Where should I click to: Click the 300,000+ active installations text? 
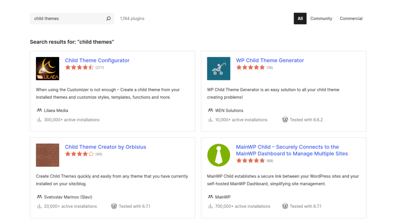pos(72,120)
